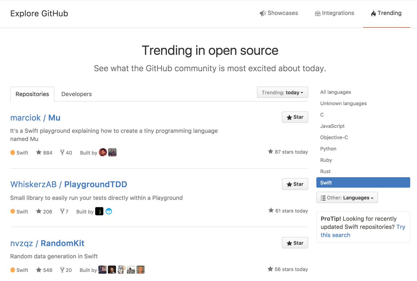417x281 pixels.
Task: Filter trending by Python
Action: point(328,149)
